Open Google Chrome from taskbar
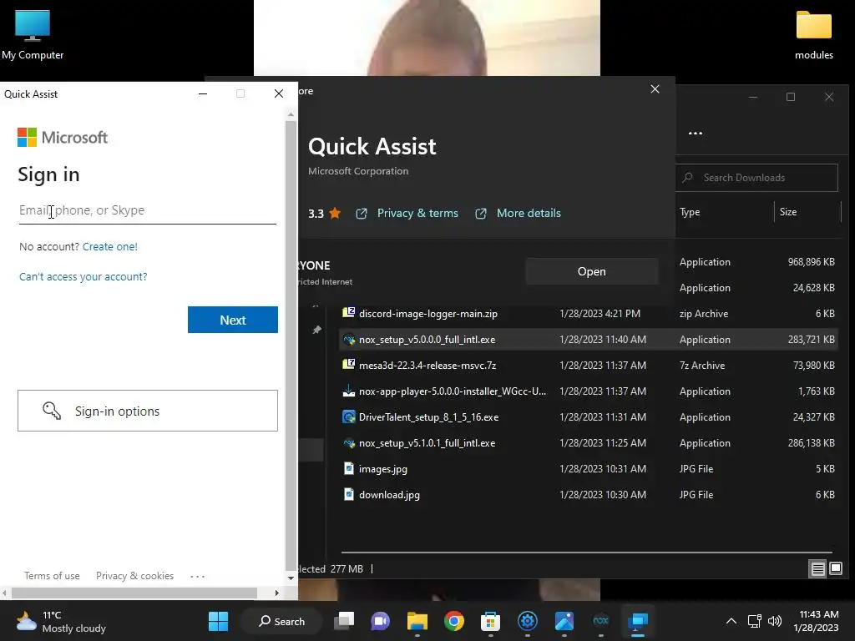855x641 pixels. pyautogui.click(x=453, y=621)
